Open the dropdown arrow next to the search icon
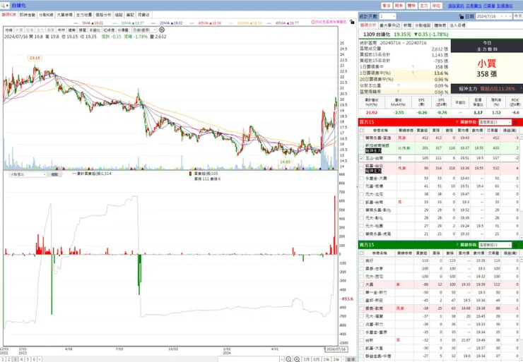 [x=7, y=6]
